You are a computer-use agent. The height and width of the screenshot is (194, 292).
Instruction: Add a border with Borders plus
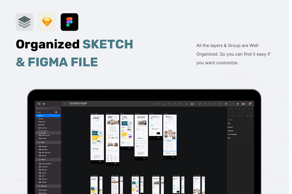252,127
